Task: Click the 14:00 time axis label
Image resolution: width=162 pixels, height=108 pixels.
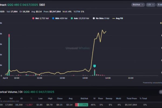Action: pos(108,78)
